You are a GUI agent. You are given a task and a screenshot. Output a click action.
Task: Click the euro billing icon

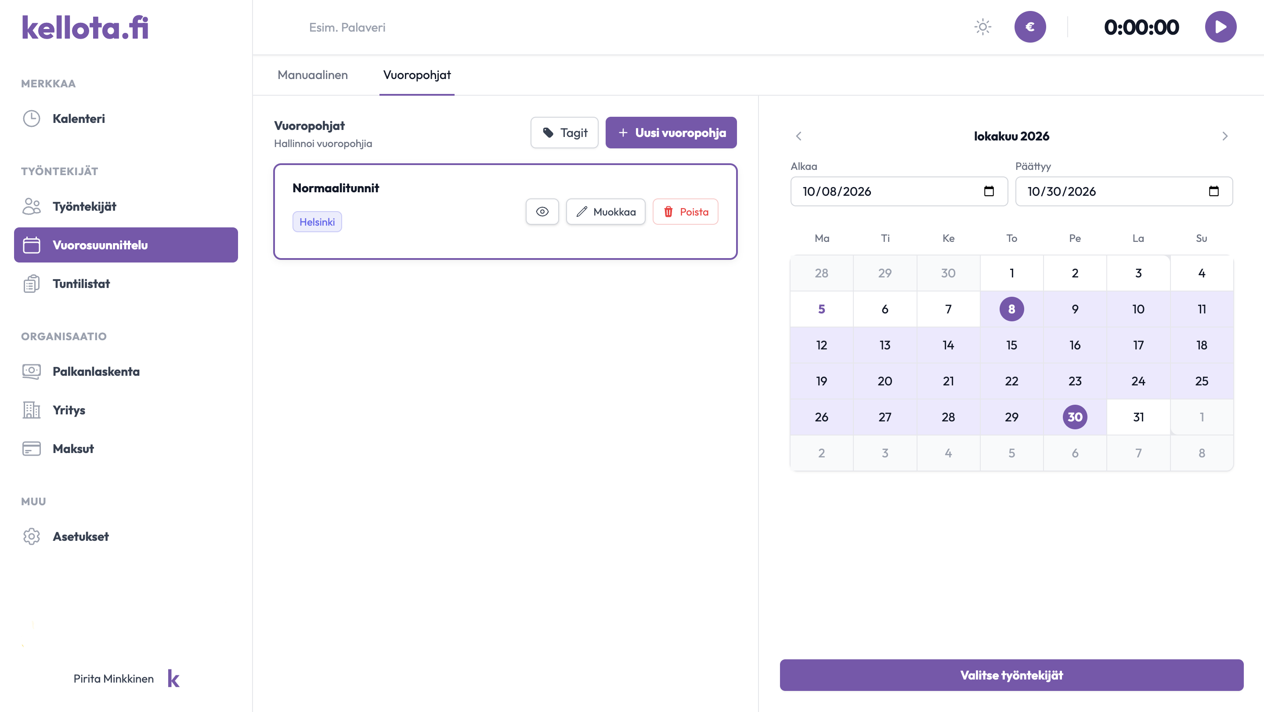coord(1030,27)
